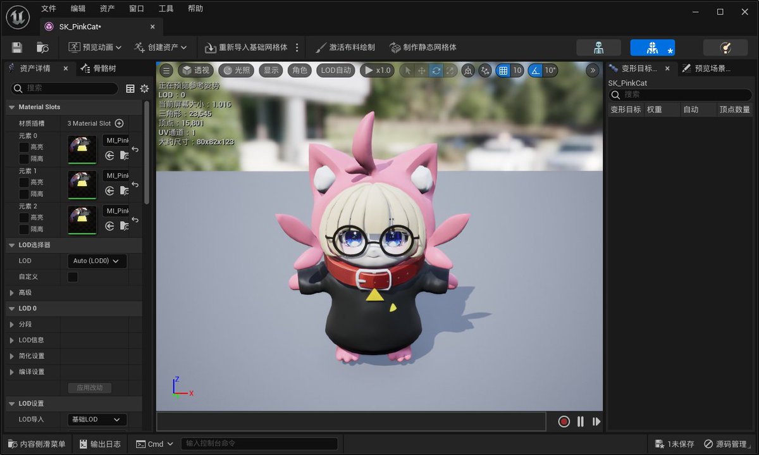The width and height of the screenshot is (759, 455).
Task: Toggle 隔离 checkbox for 元素 2
Action: tap(23, 229)
